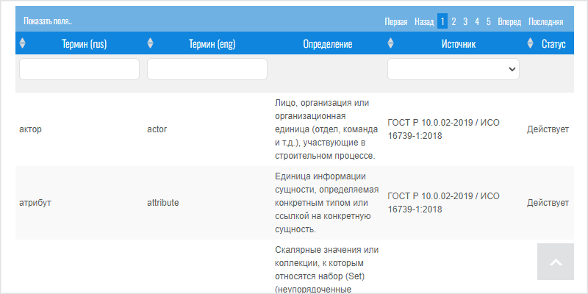Screen dimensions: 588x294
Task: Jump to Последняя page
Action: 545,22
